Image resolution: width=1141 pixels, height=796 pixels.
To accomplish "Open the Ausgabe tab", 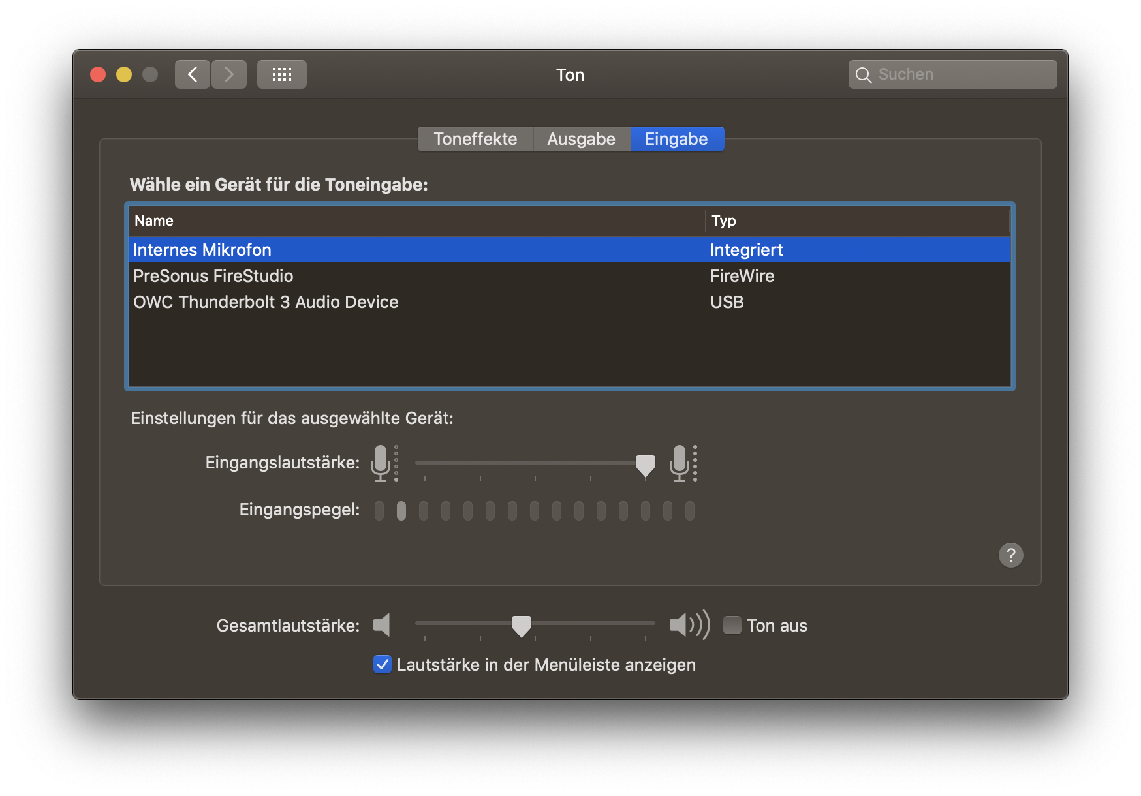I will 581,139.
